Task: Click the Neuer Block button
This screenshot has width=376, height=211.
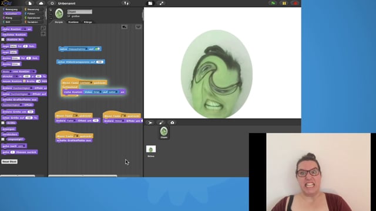Action: coord(9,162)
